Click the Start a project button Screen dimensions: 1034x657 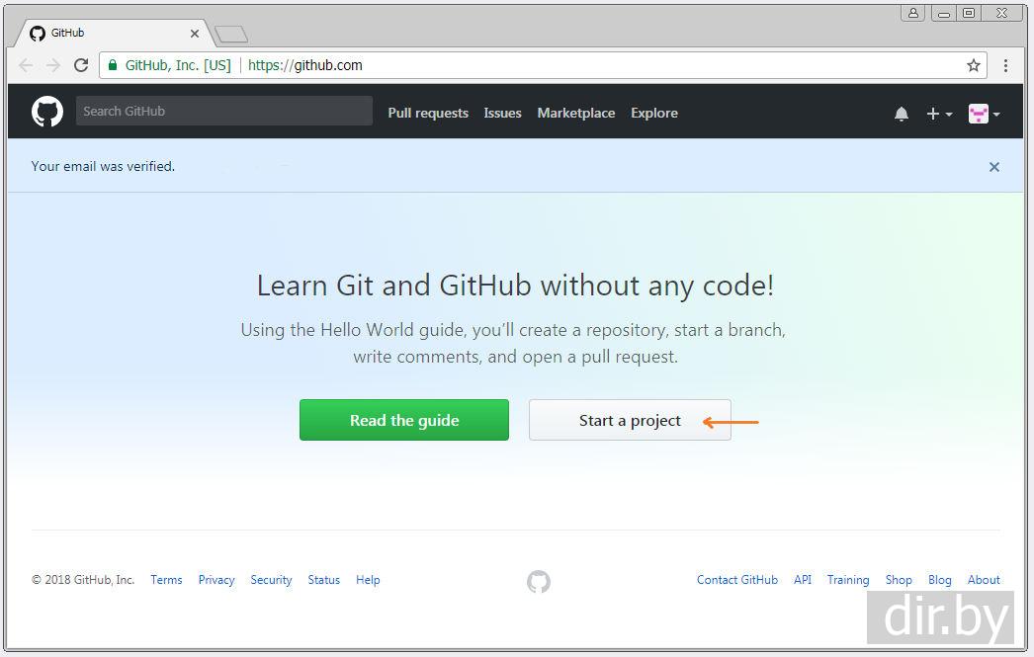click(x=630, y=420)
